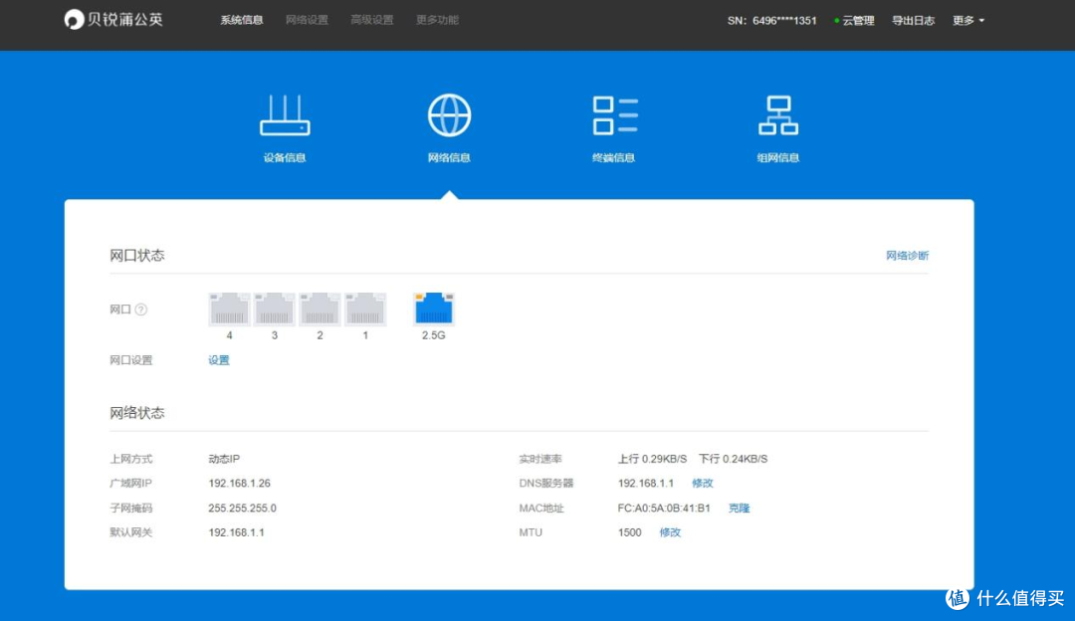
Task: Click the 上网方式 label
Action: click(x=131, y=459)
